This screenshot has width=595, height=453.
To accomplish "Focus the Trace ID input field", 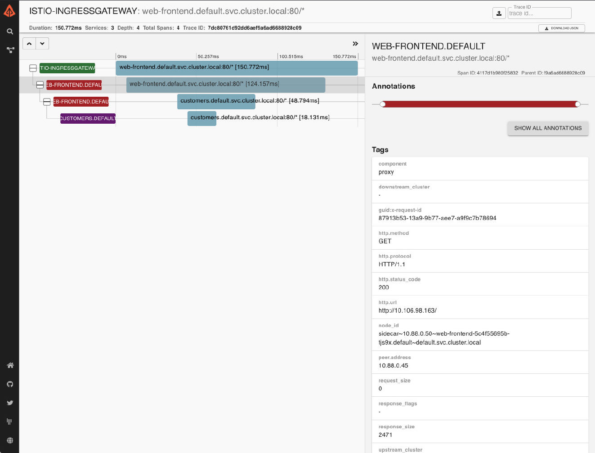I will click(539, 13).
